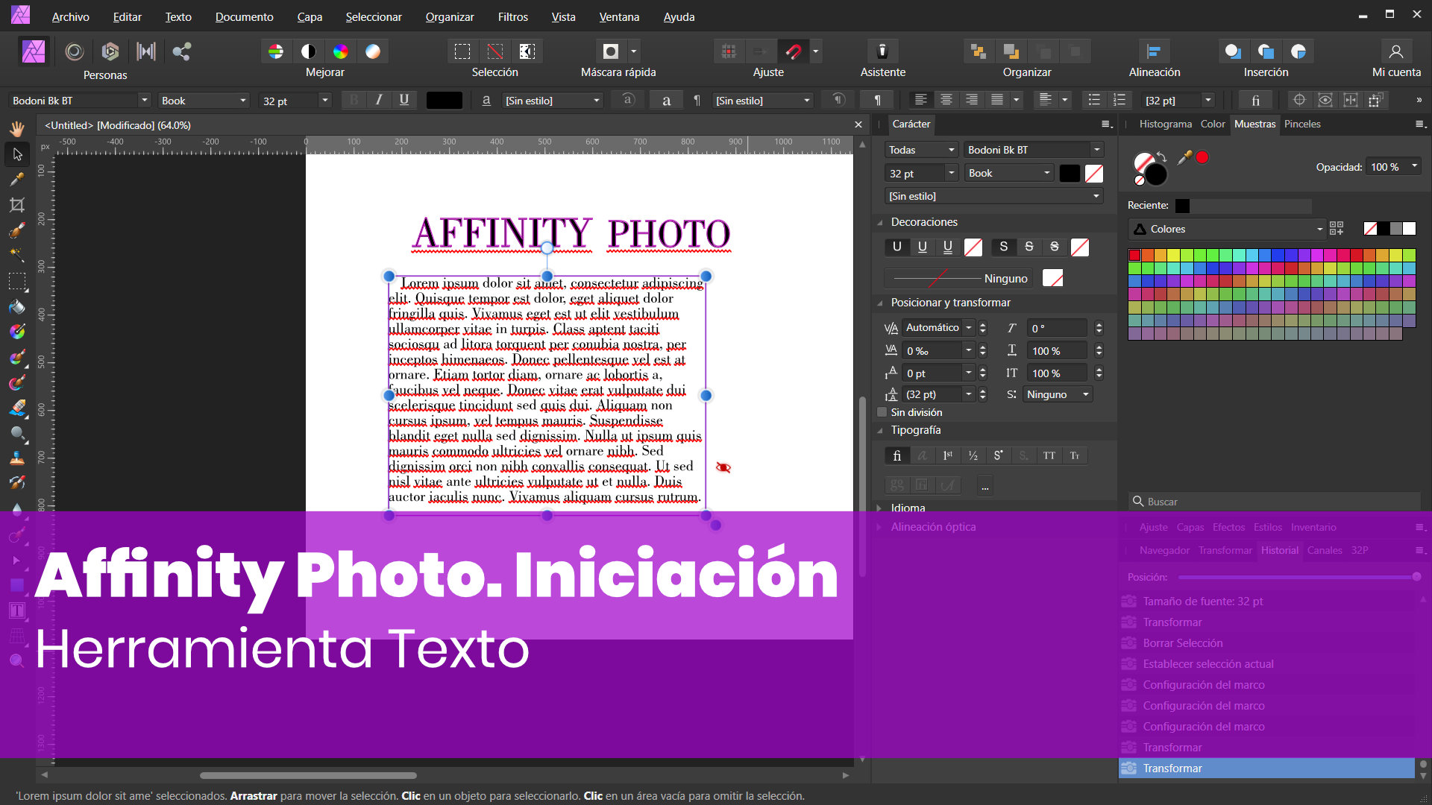Align text center in toolbar
The image size is (1432, 805).
[946, 100]
